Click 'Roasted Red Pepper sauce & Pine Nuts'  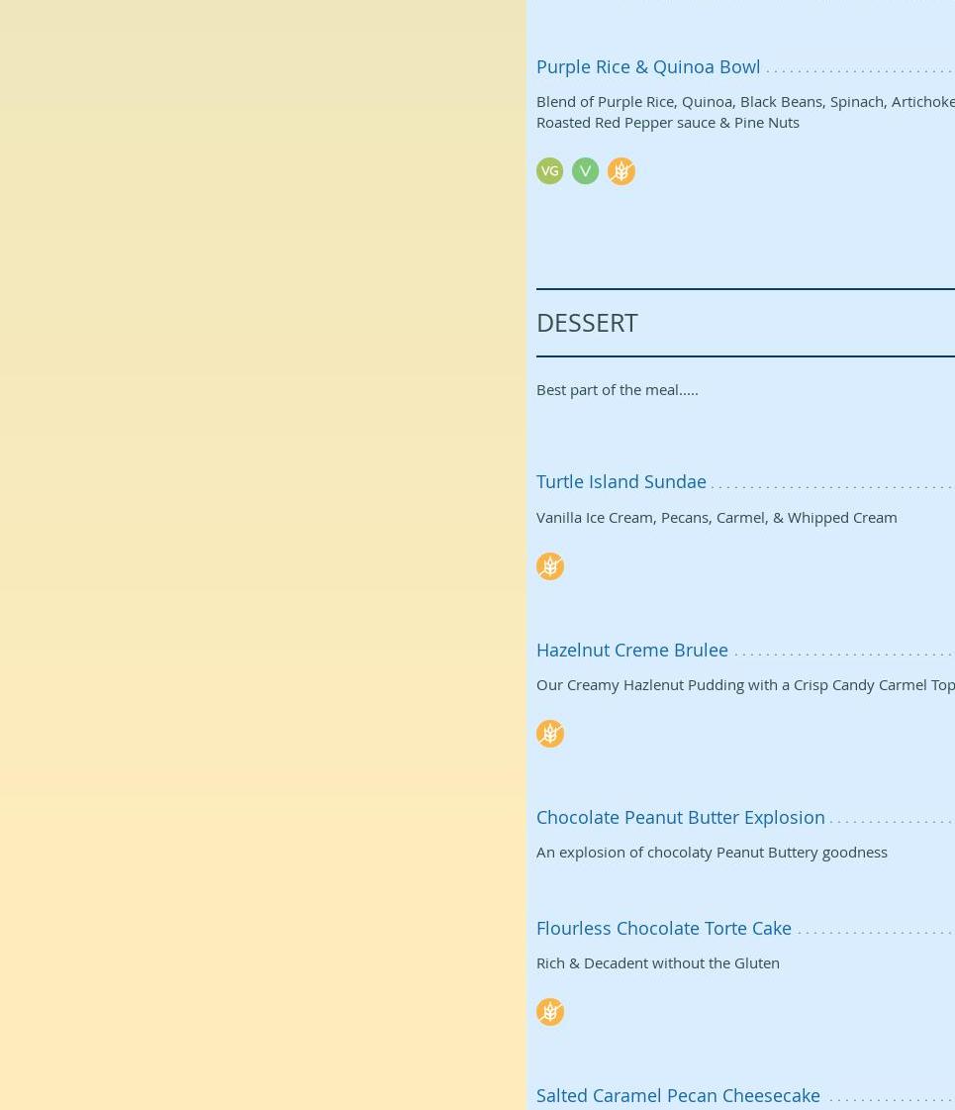click(668, 123)
